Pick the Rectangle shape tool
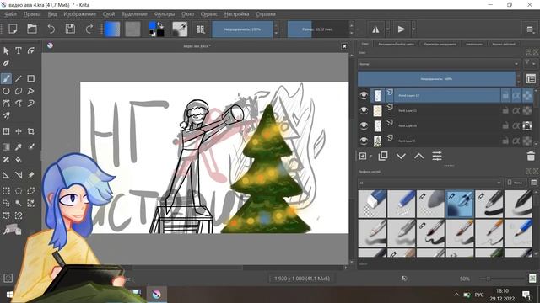This screenshot has width=540, height=303. 31,78
